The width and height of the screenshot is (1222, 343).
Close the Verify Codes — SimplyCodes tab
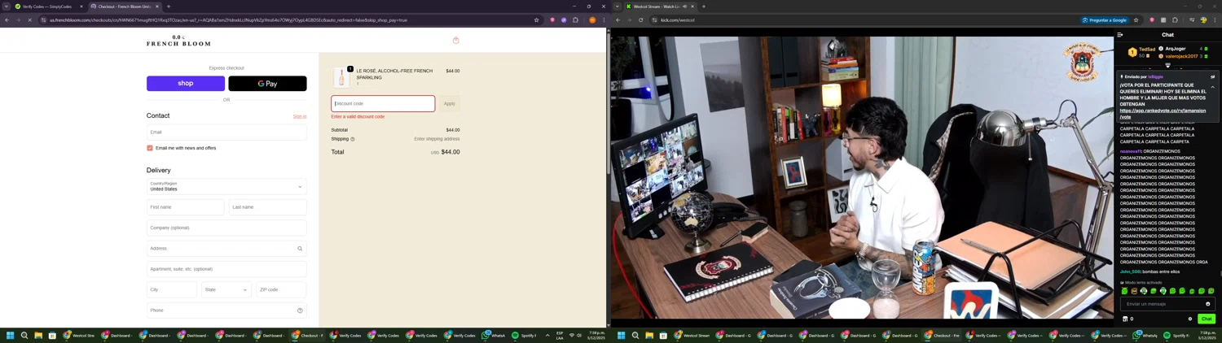81,7
